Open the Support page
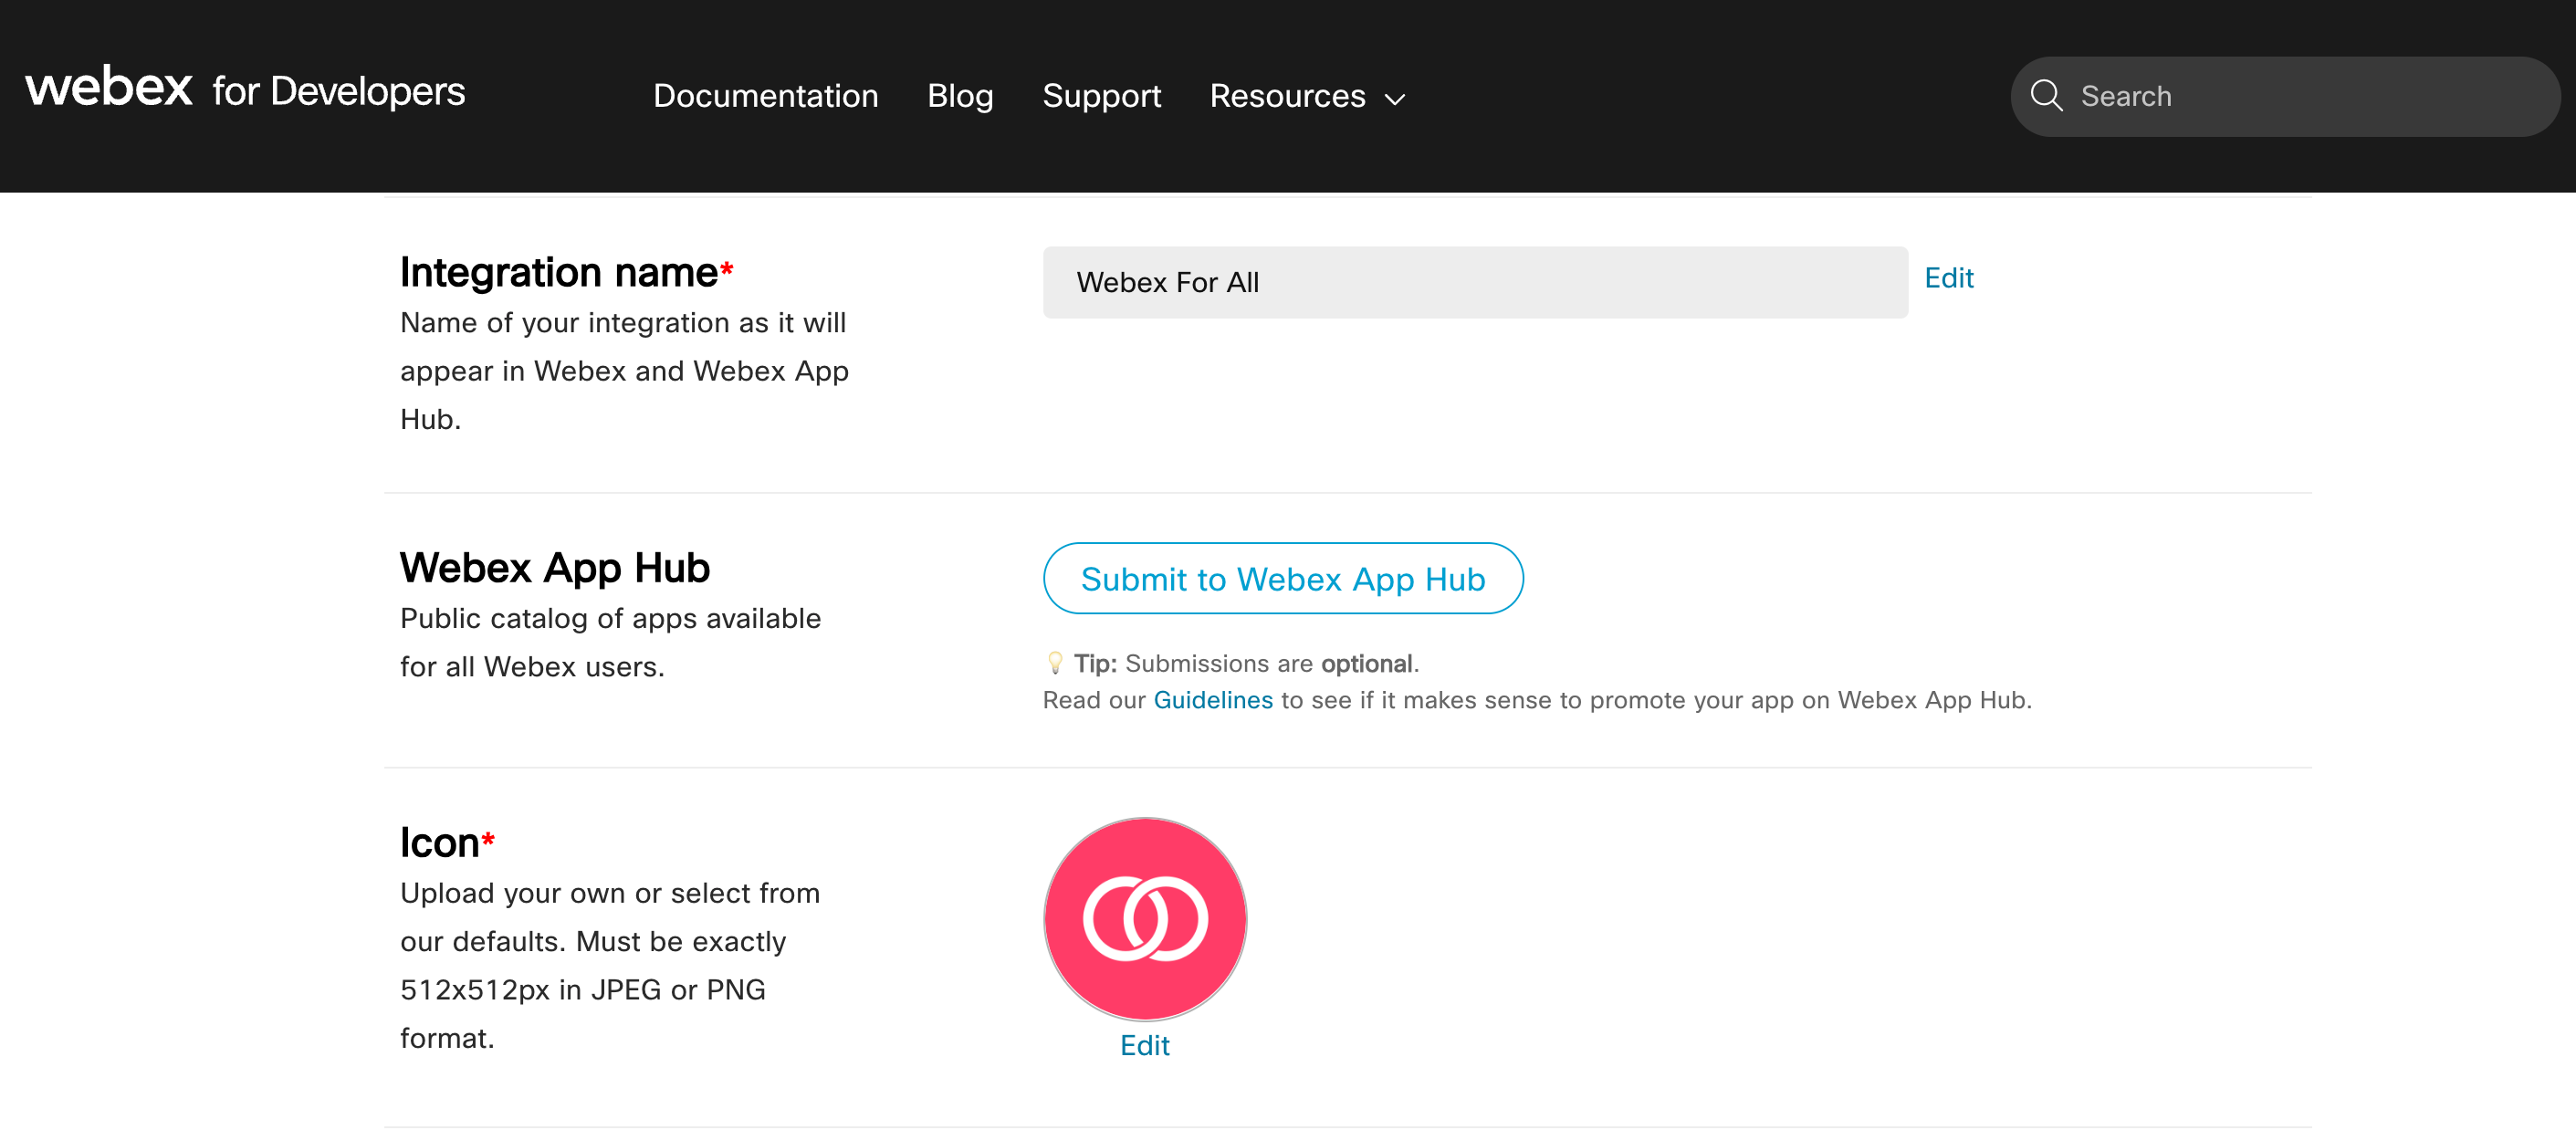Screen dimensions: 2576x1130 1101,96
